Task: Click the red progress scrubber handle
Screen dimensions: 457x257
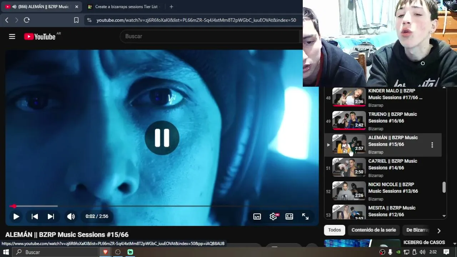Action: click(x=14, y=206)
